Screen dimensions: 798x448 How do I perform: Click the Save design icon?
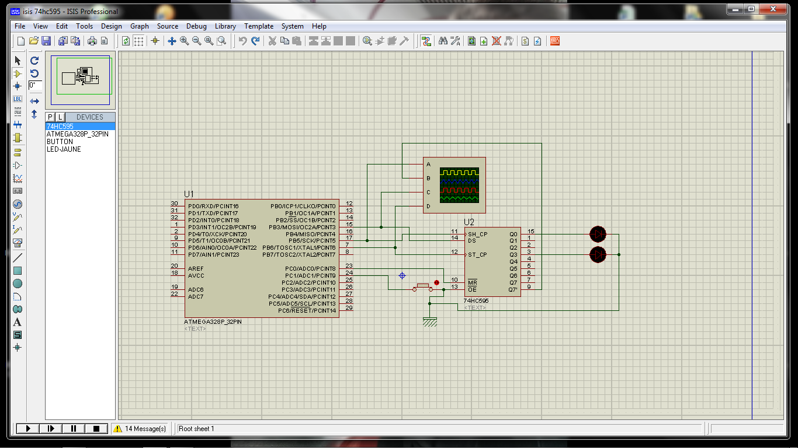[x=46, y=41]
